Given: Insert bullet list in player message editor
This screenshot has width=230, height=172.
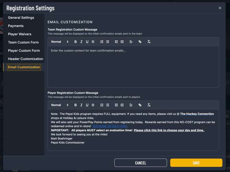Looking at the screenshot, I should [107, 105].
